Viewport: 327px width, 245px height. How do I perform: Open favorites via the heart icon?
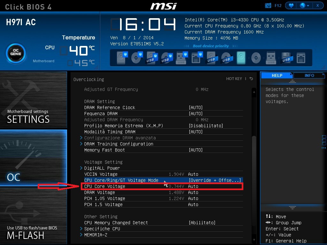(291, 5)
